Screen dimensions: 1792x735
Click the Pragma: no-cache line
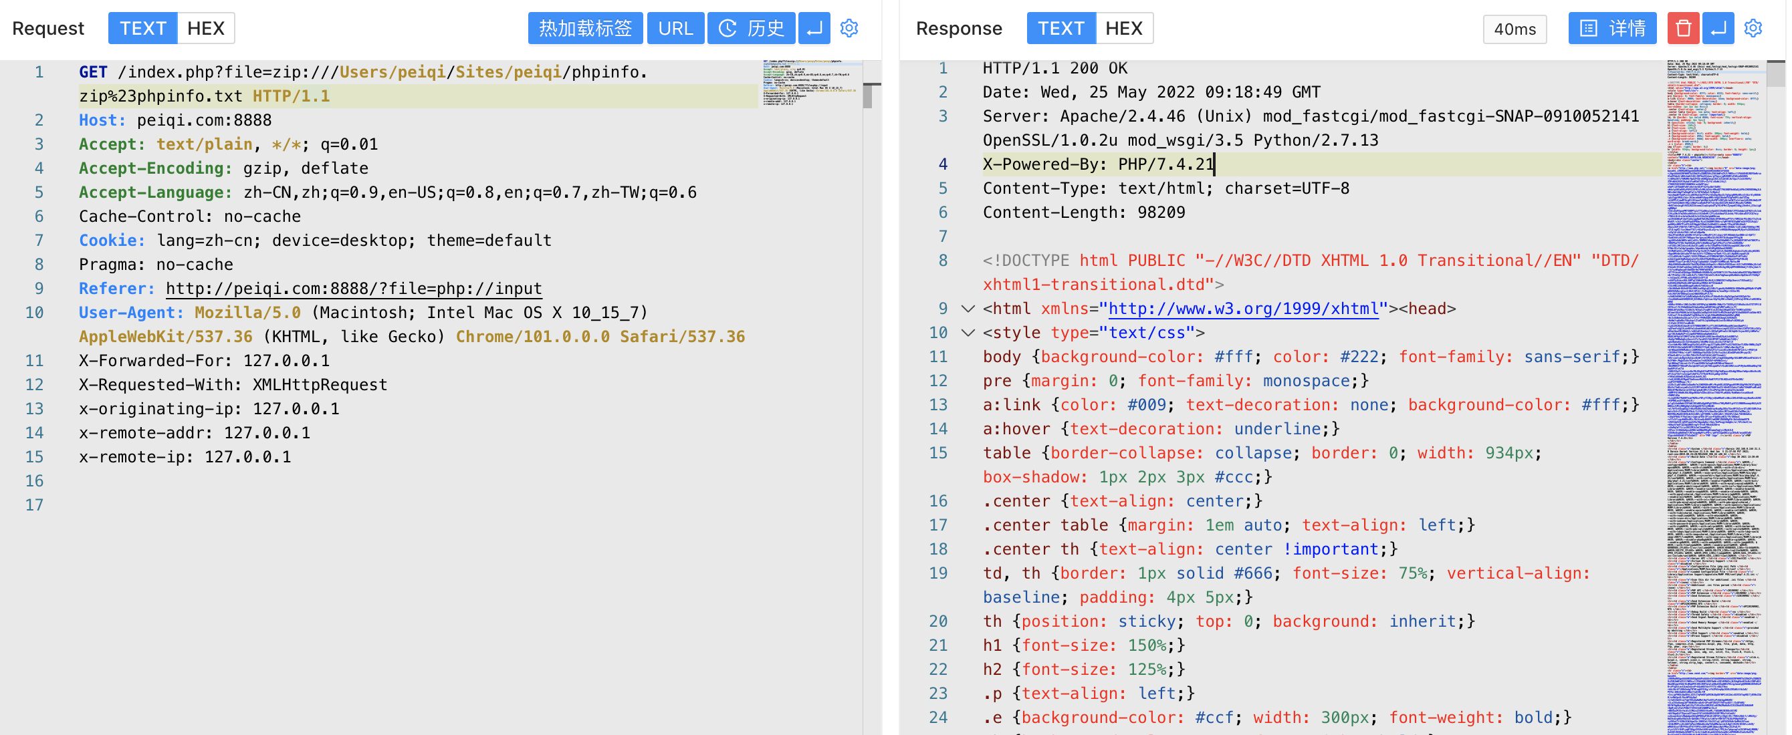[156, 265]
